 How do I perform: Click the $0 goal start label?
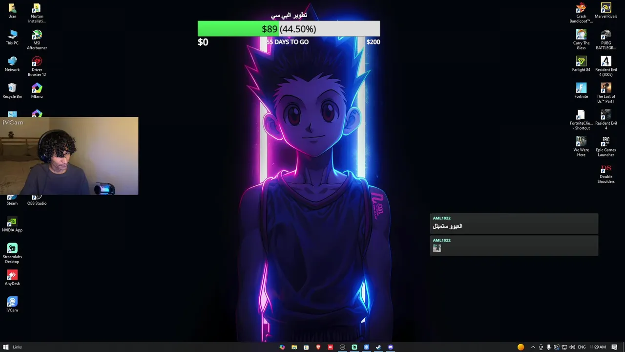pos(203,42)
